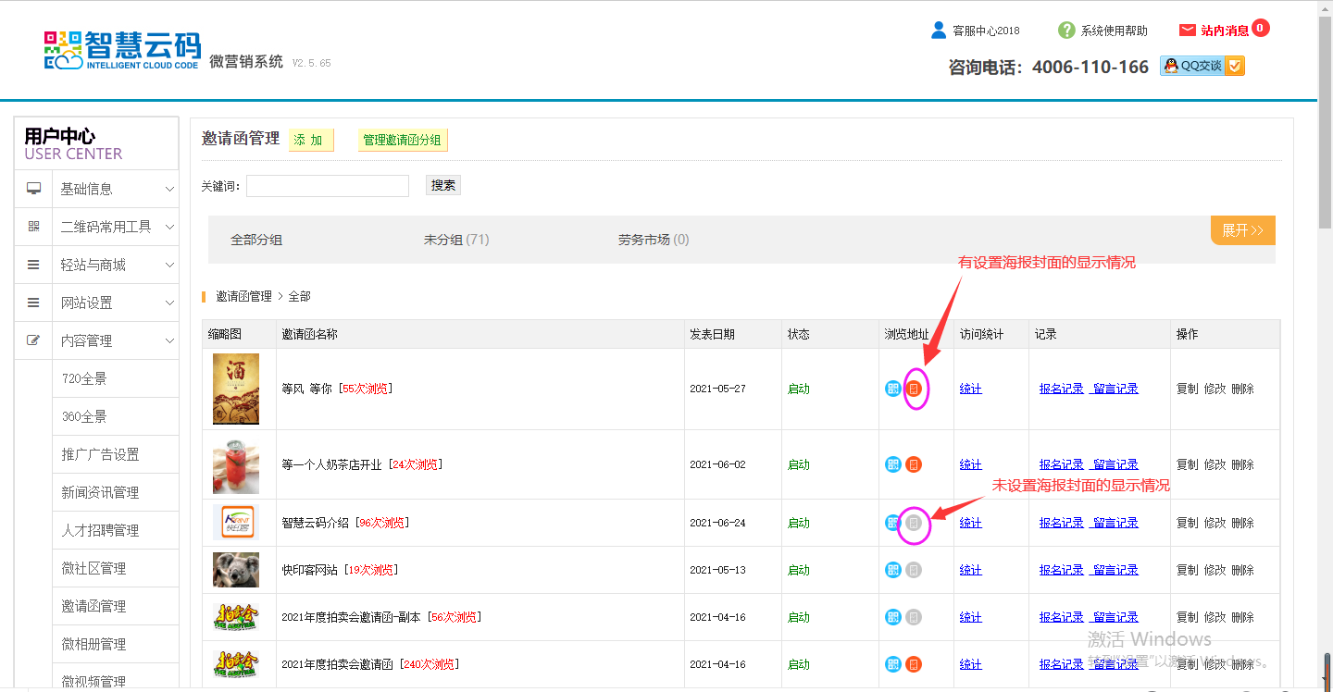Open the 站内消息 envelope icon
1333x692 pixels.
coord(1187,31)
